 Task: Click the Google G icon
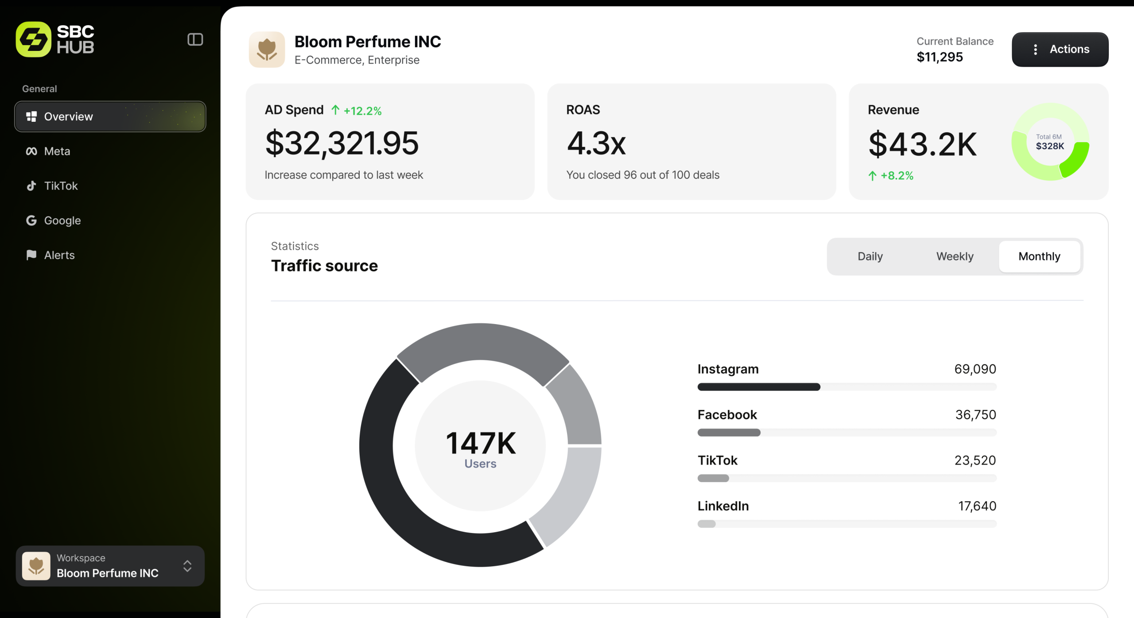[x=31, y=220]
